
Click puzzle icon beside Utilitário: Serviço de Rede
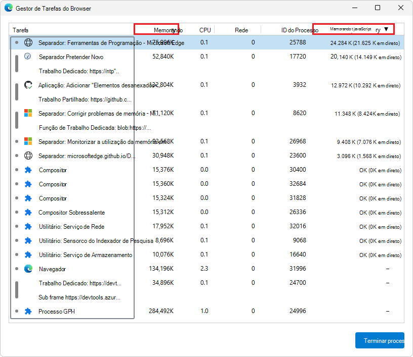pyautogui.click(x=28, y=227)
